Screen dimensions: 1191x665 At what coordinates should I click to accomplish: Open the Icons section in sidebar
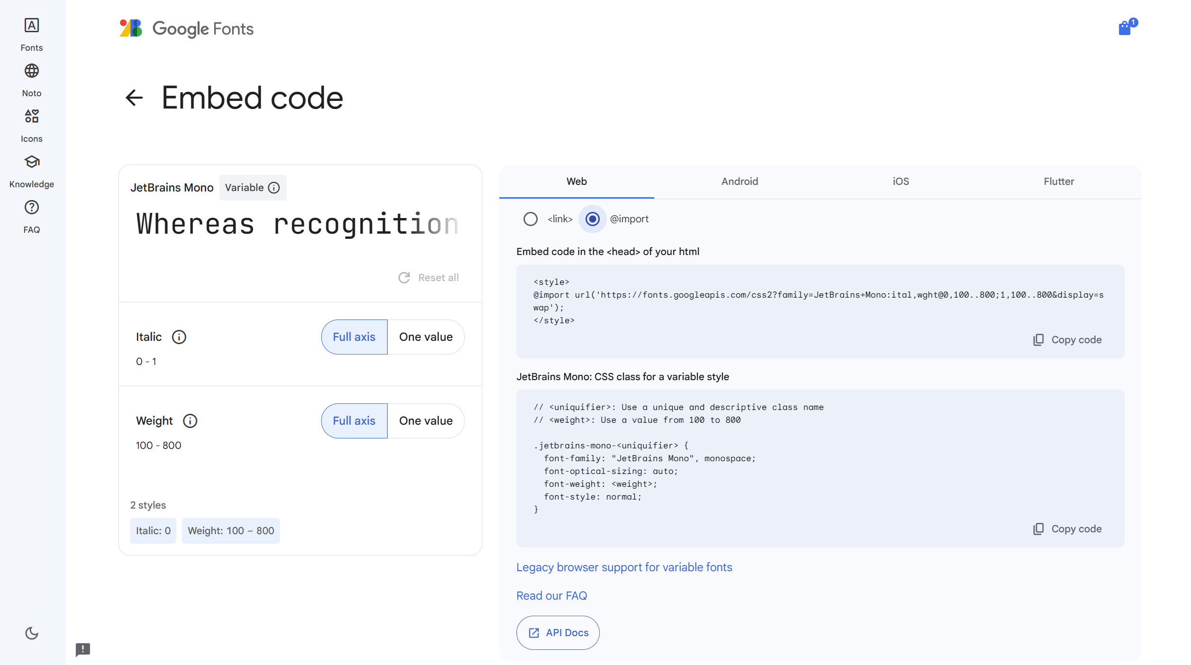coord(32,117)
